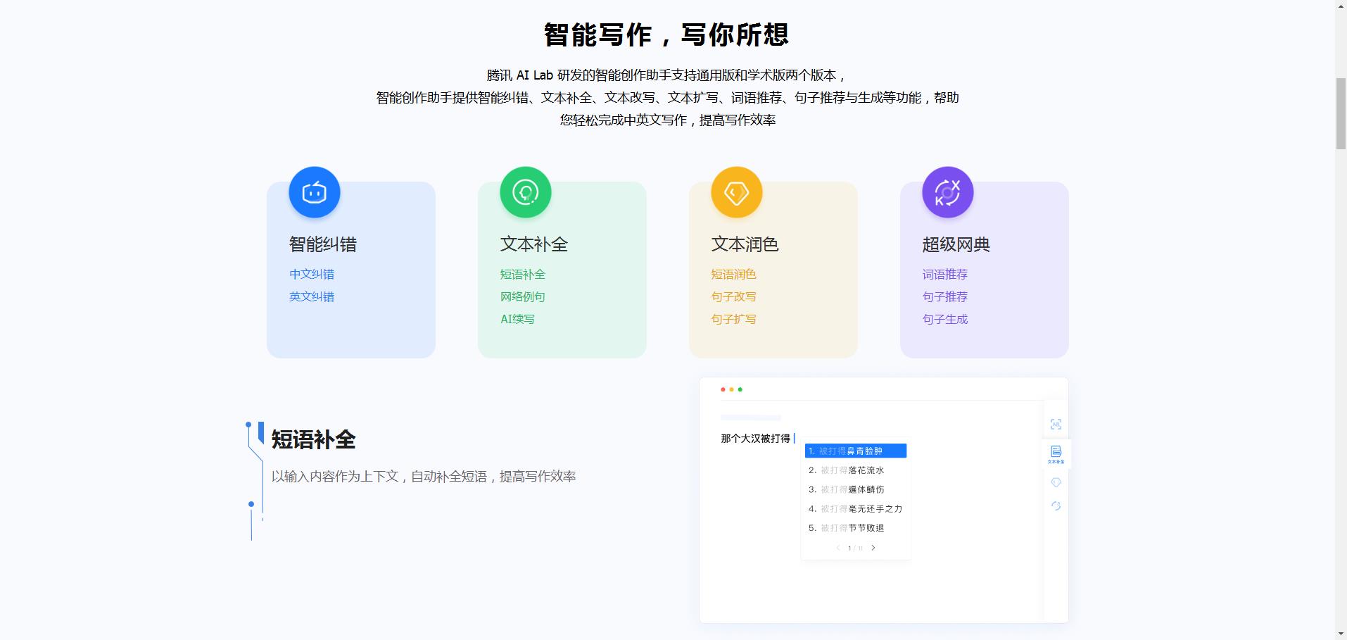Open the AI续写 link
This screenshot has height=640, width=1347.
click(x=517, y=319)
